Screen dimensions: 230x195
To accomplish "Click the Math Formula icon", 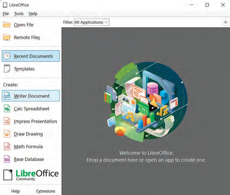I will 7,147.
